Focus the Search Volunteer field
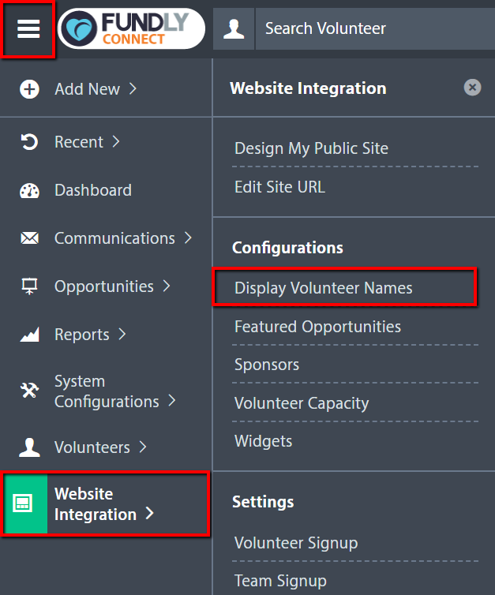The image size is (495, 595). [375, 29]
